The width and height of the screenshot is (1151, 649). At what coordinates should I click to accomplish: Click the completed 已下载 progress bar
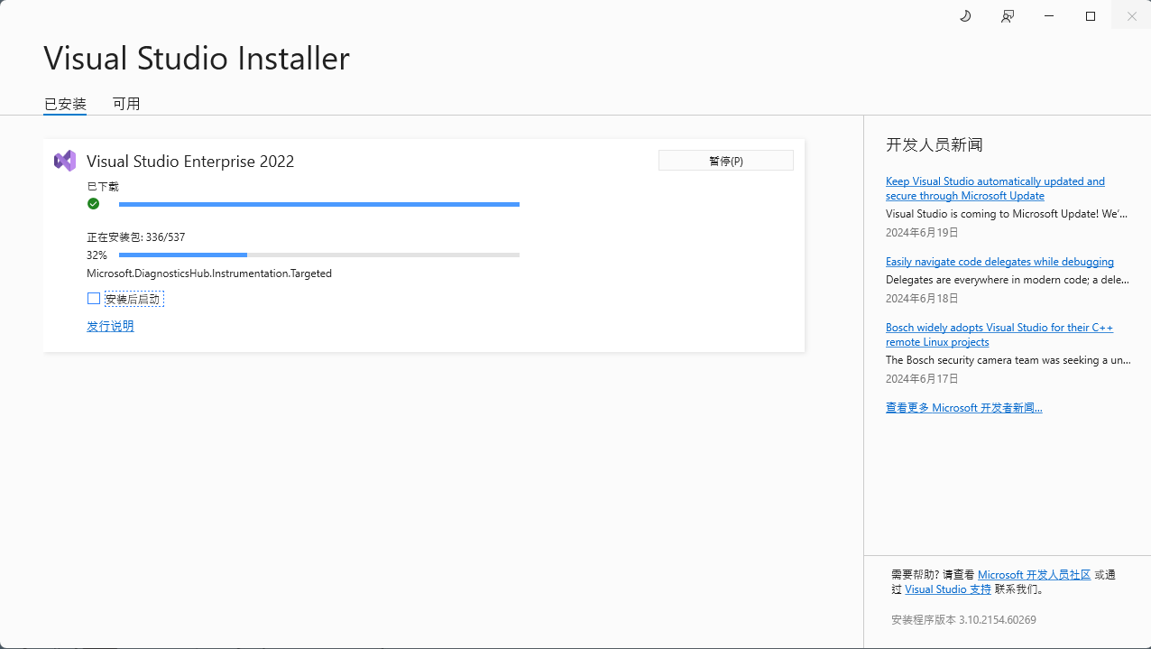[318, 205]
